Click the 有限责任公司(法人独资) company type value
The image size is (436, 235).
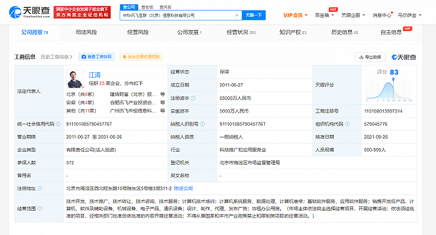click(x=91, y=150)
